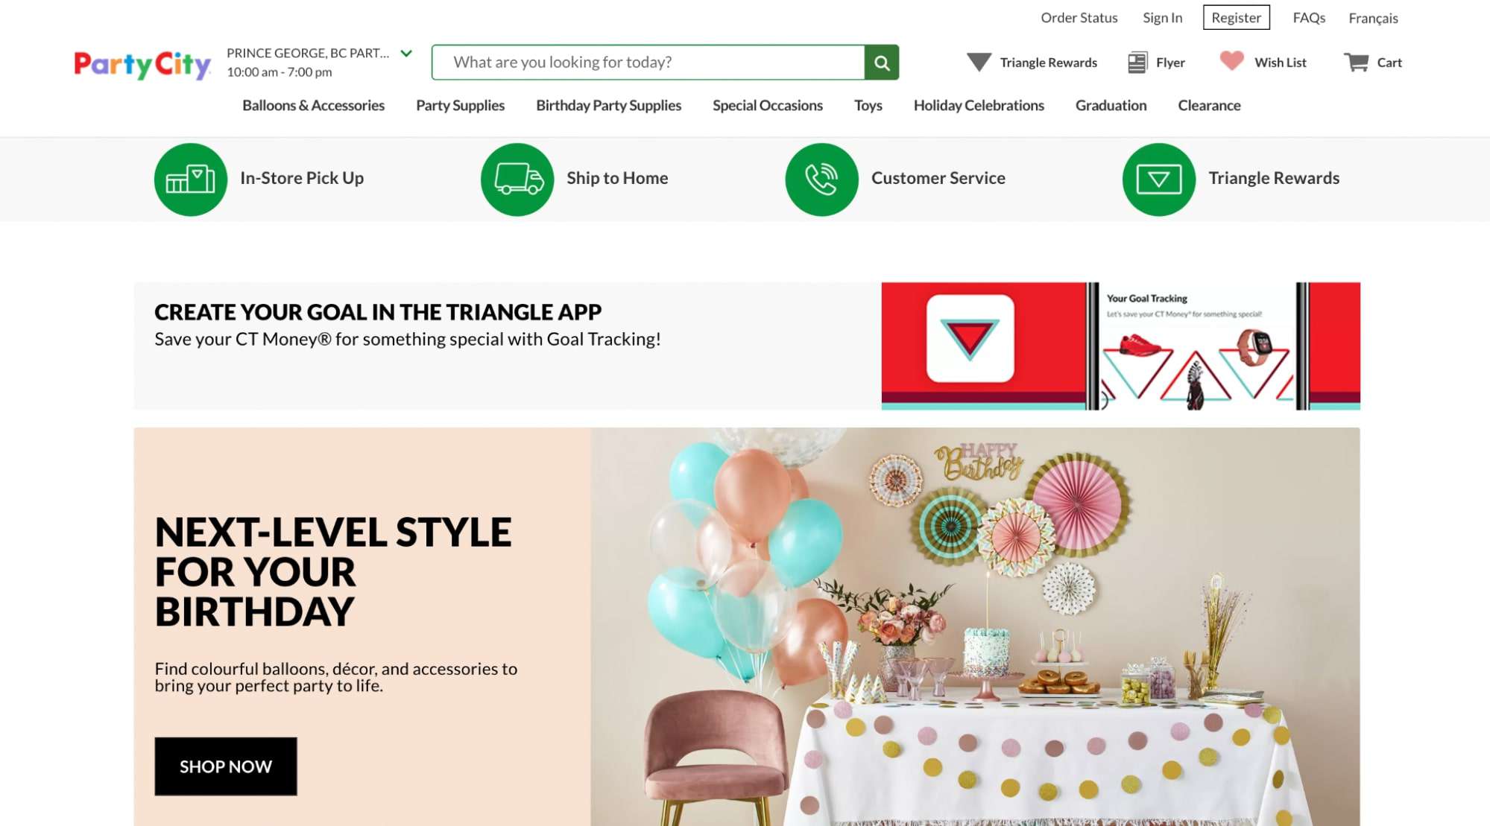Select the Ship to Home truck icon
Screen dimensions: 1490x826
tap(517, 180)
